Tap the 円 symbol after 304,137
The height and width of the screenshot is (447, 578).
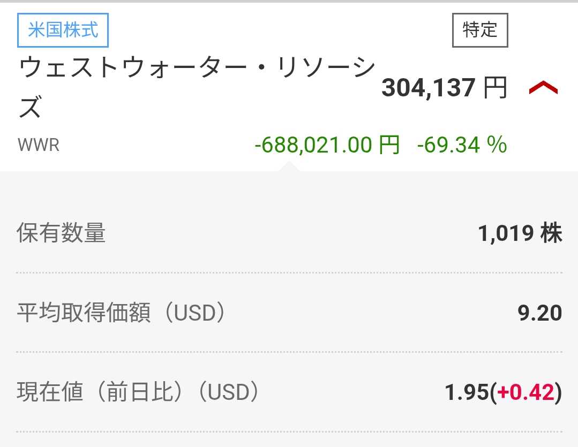(x=496, y=88)
